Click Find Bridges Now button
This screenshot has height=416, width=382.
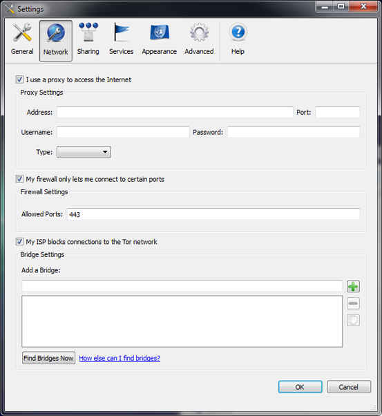click(48, 358)
